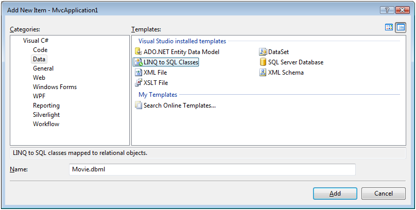
Task: Select the XSLT File template icon
Action: pyautogui.click(x=138, y=83)
